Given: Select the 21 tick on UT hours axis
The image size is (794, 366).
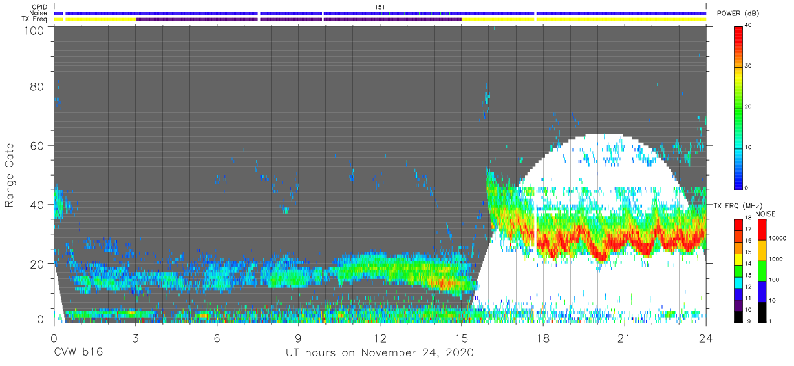Looking at the screenshot, I should pyautogui.click(x=625, y=338).
